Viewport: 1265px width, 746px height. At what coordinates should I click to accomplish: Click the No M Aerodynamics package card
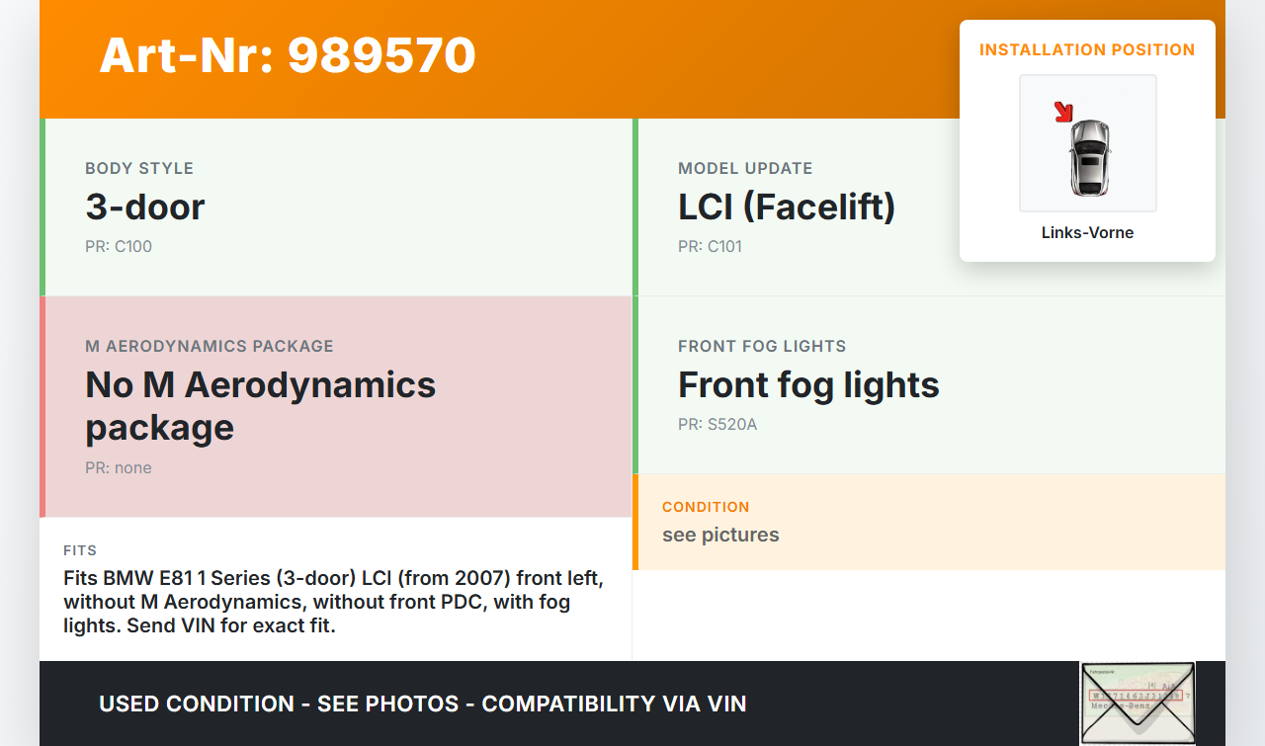[x=336, y=406]
